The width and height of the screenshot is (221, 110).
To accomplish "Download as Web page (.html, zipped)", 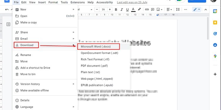I will [x=104, y=79].
